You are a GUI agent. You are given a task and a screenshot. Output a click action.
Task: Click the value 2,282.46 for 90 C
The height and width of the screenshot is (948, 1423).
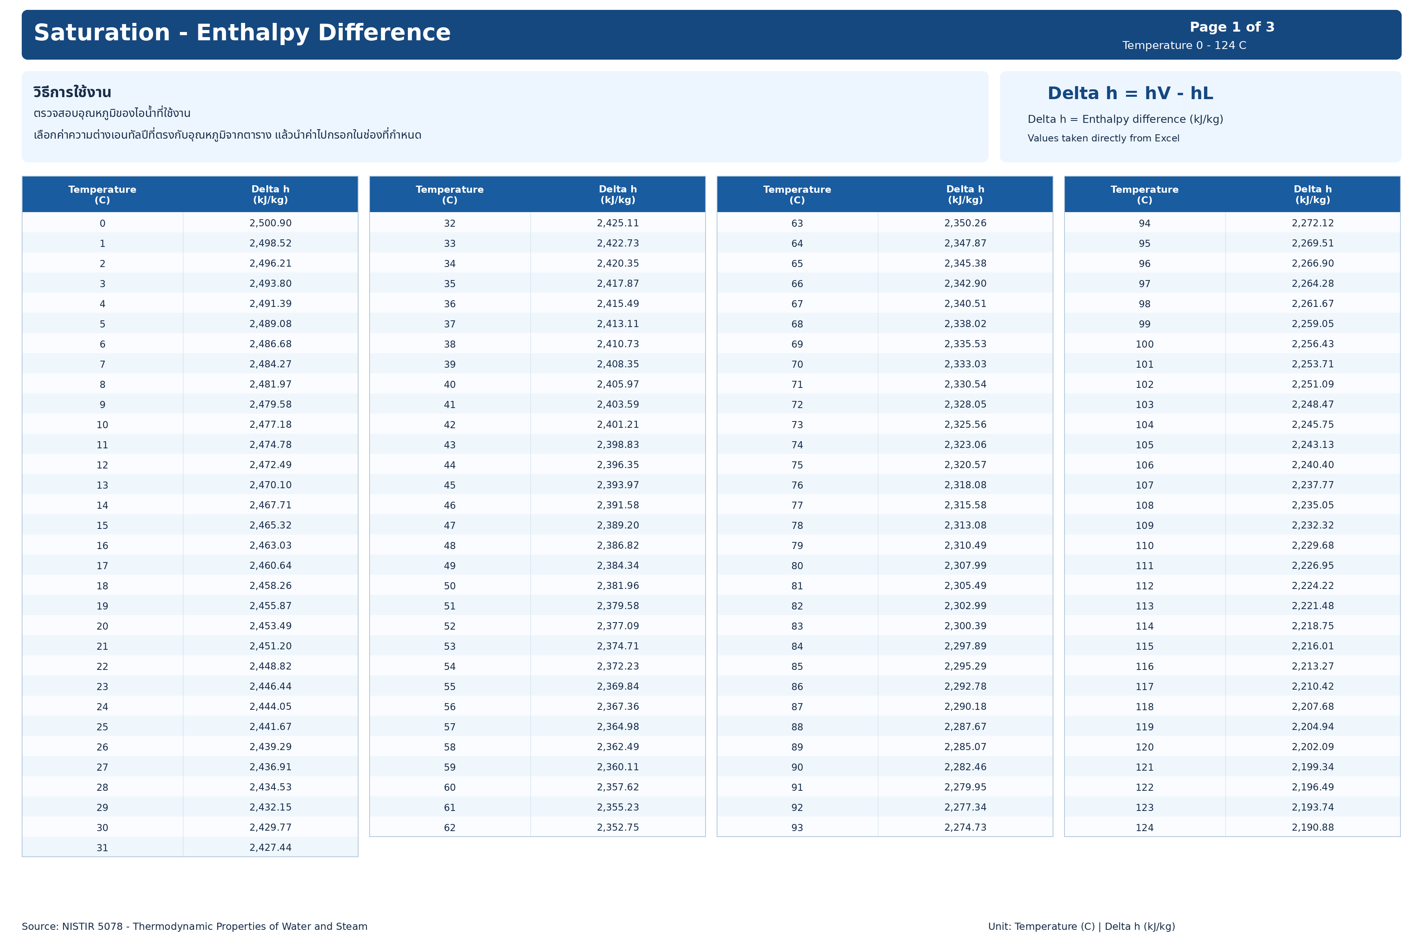click(965, 767)
